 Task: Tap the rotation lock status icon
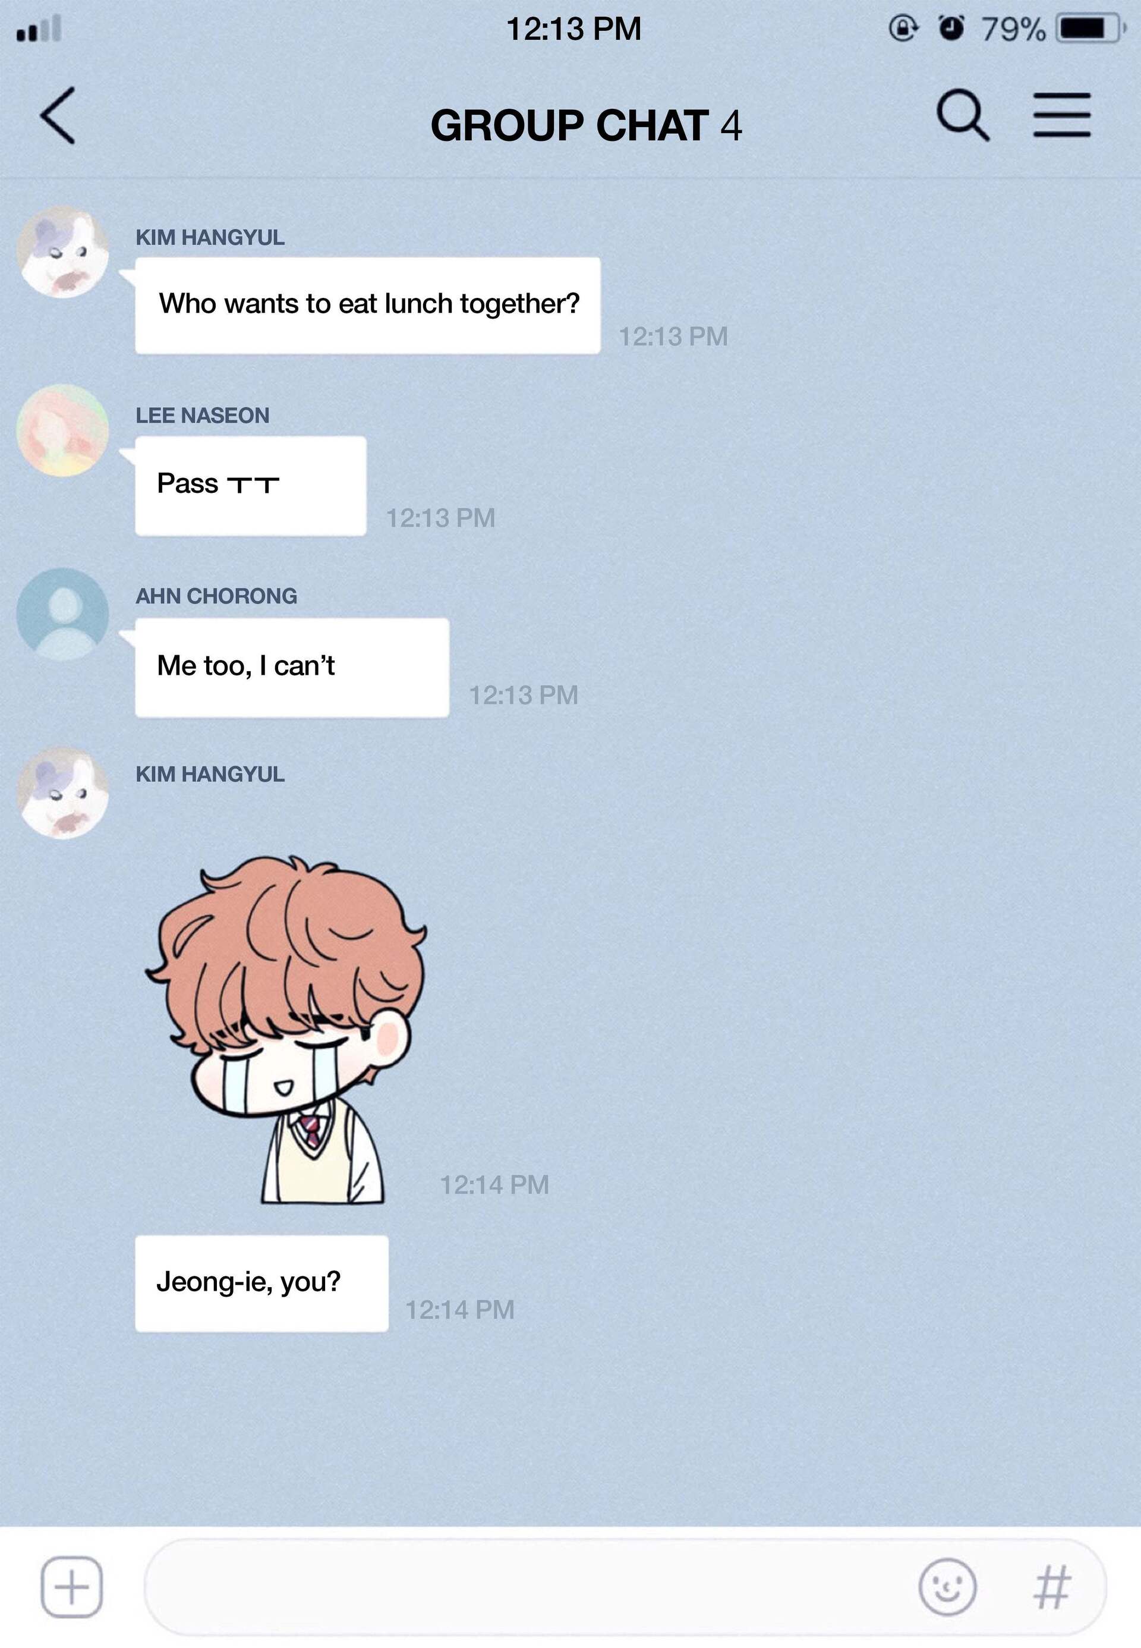[x=903, y=29]
